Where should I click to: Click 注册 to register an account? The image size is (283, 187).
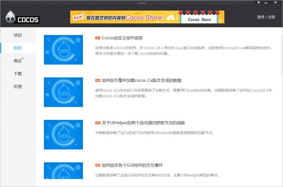[x=271, y=17]
